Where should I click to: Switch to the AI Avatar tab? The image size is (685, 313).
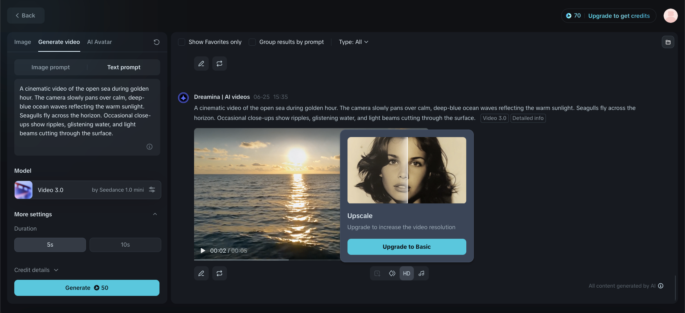(x=100, y=42)
